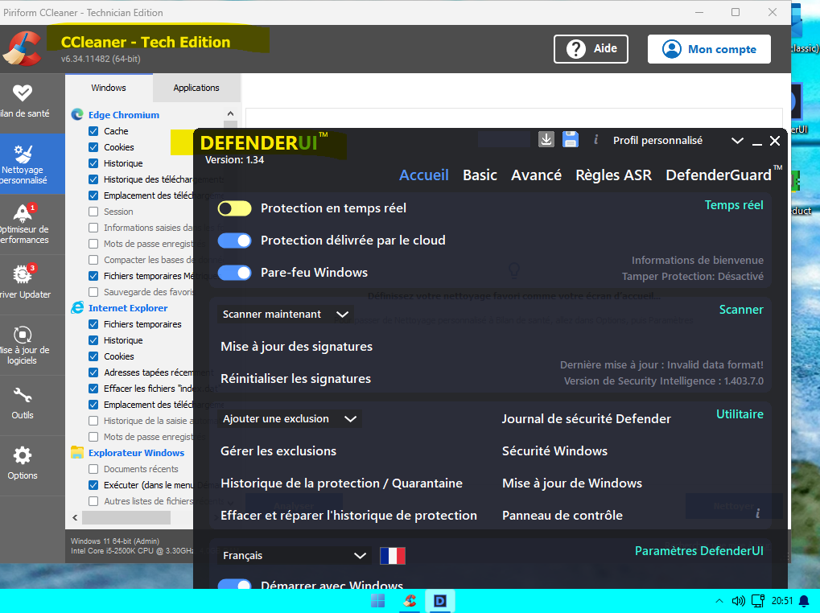The height and width of the screenshot is (613, 820).
Task: Click scroll up arrow of cleaning list
Action: [231, 113]
